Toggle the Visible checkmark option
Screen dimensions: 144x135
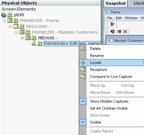tap(83, 122)
